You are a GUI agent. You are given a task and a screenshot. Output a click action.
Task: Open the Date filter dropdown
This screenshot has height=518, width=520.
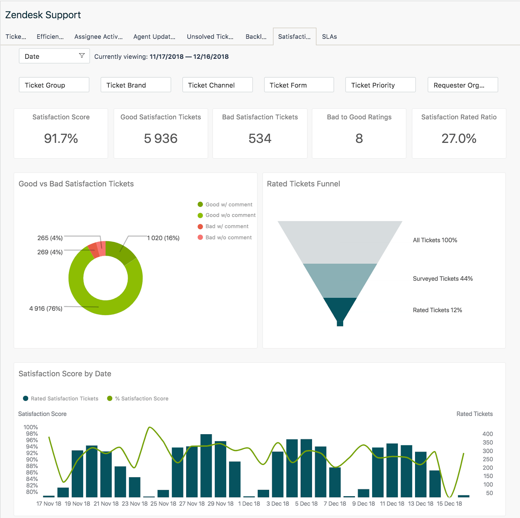(54, 56)
